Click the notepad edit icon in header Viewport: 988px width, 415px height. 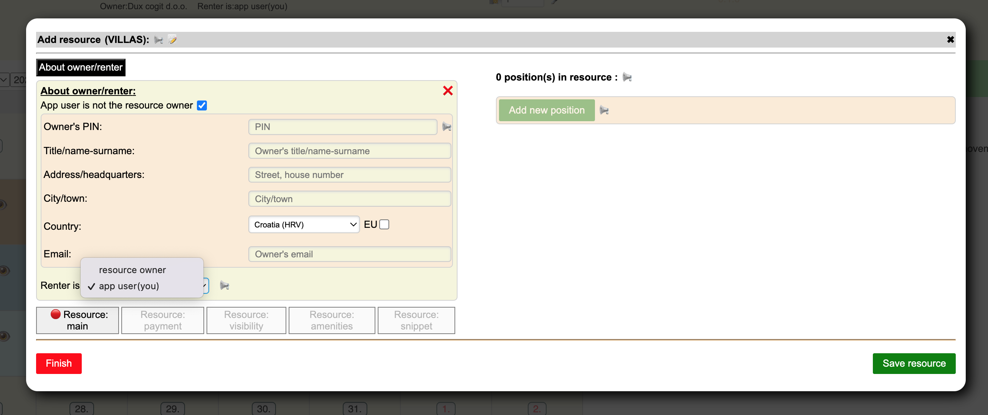tap(172, 40)
